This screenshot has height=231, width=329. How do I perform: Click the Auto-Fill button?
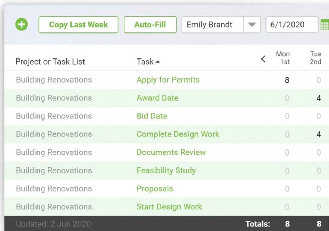(150, 25)
